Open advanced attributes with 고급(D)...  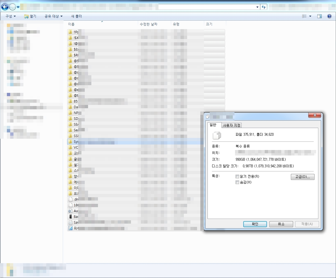tap(302, 177)
